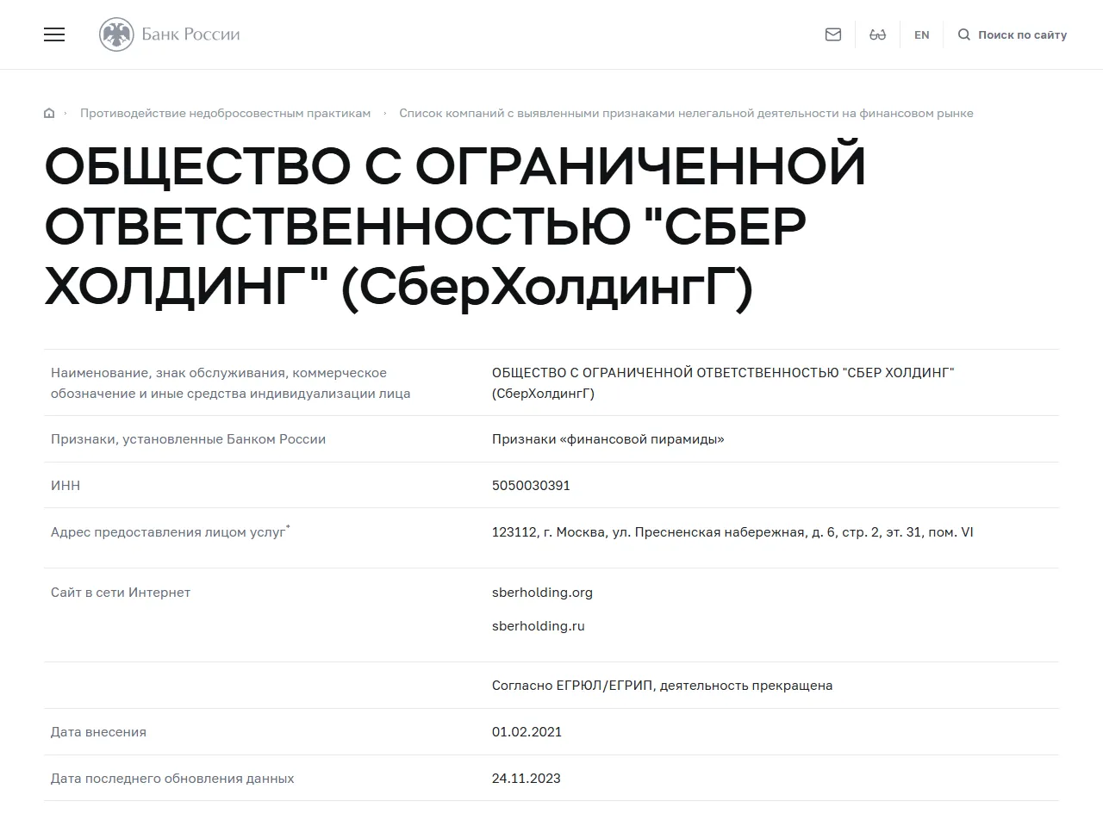Toggle the glasses accessibility version icon
Viewport: 1103px width, 826px height.
877,34
